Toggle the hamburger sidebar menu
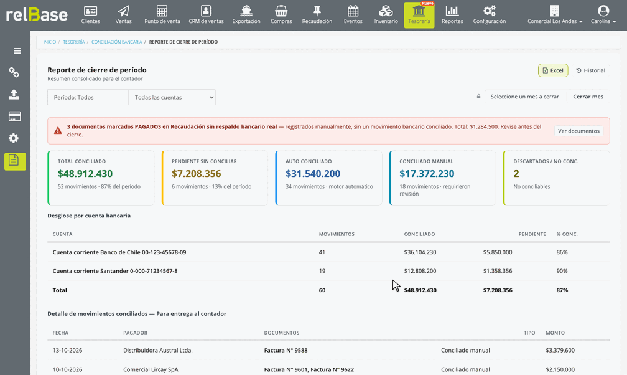The height and width of the screenshot is (375, 627). pos(17,51)
